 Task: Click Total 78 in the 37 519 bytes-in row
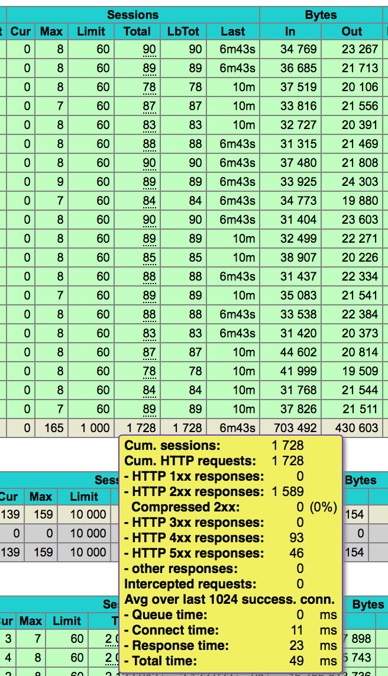[149, 87]
